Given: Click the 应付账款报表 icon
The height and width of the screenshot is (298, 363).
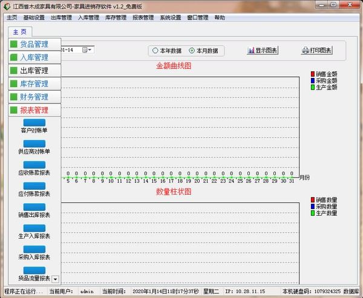Looking at the screenshot, I should pyautogui.click(x=34, y=185).
